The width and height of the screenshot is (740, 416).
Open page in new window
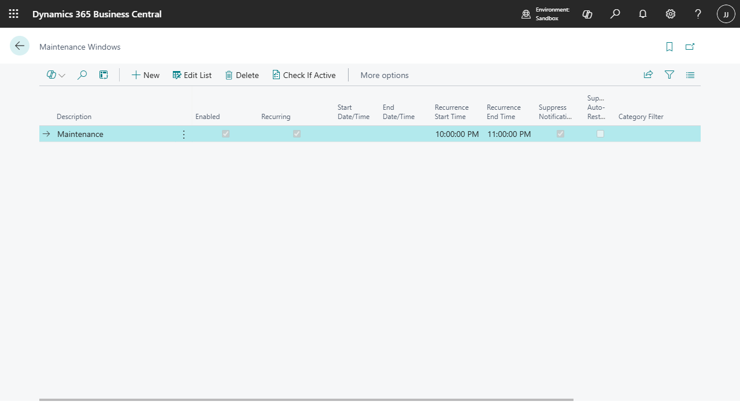pyautogui.click(x=690, y=47)
